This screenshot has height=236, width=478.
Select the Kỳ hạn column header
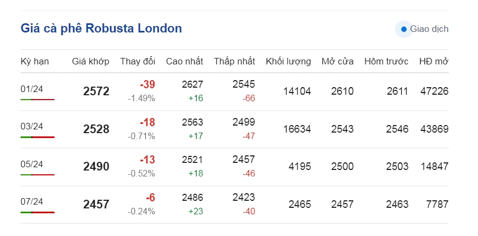coord(35,61)
